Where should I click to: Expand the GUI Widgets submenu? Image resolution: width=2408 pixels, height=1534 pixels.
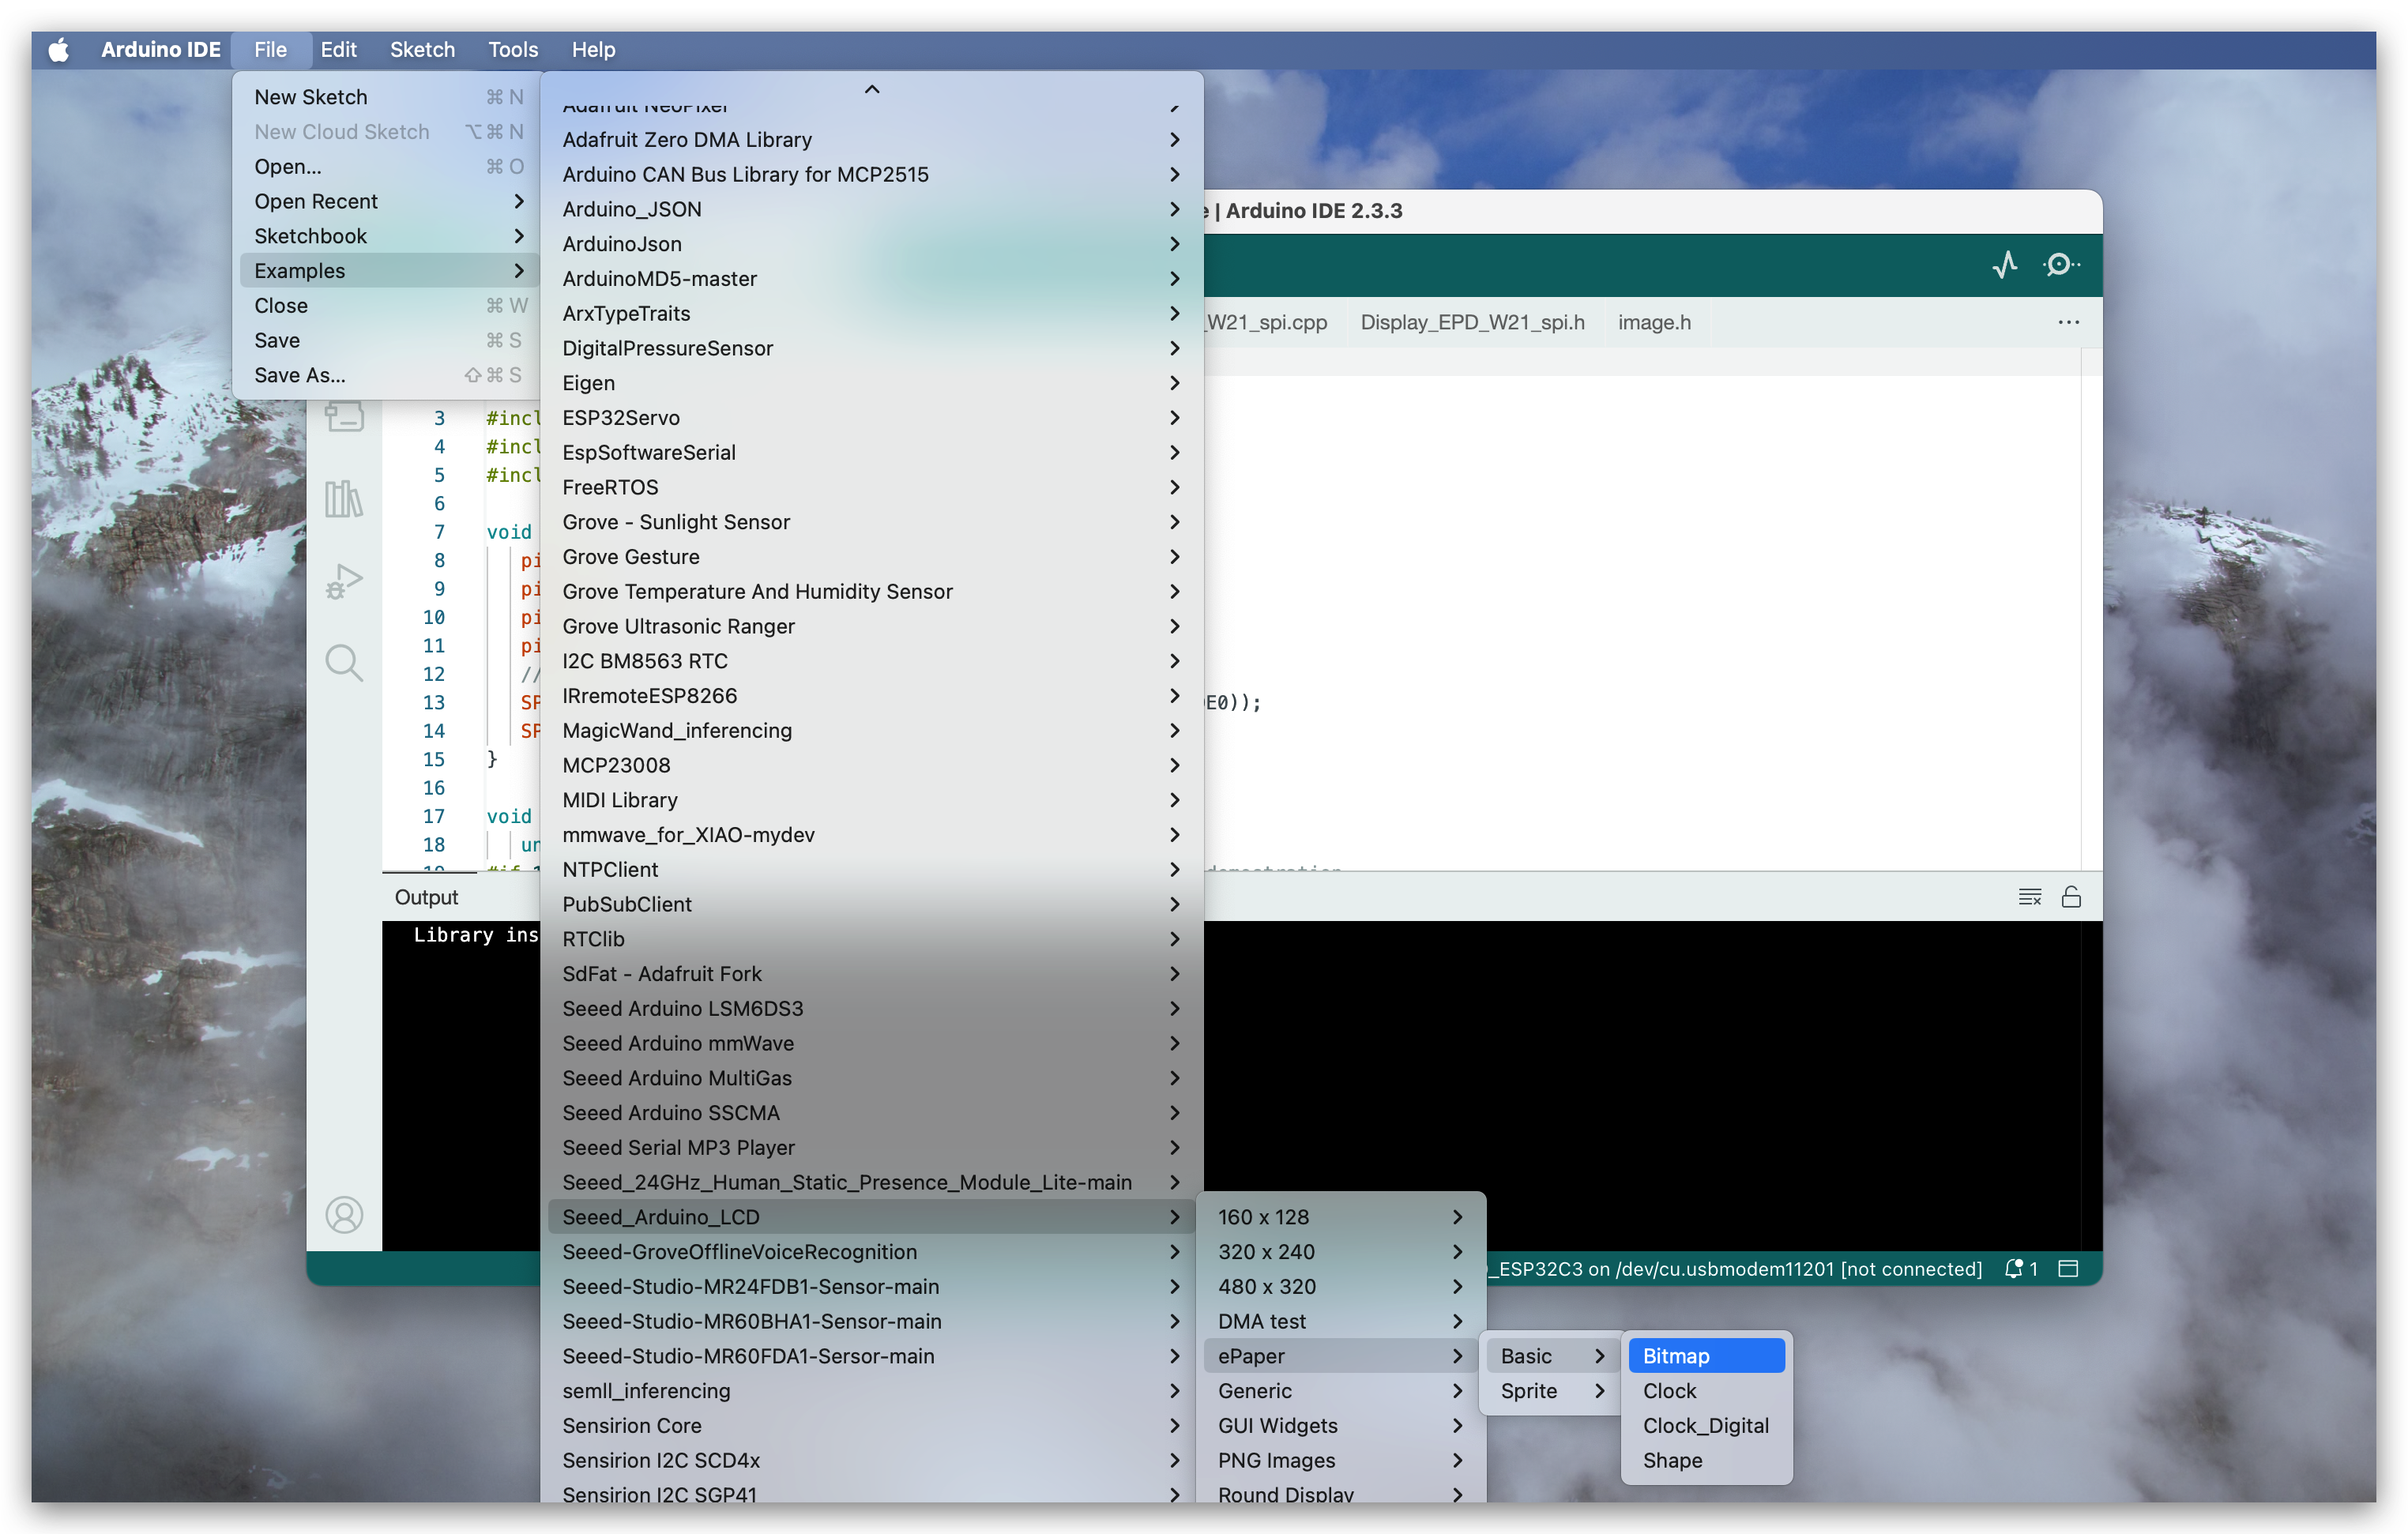pos(1340,1426)
